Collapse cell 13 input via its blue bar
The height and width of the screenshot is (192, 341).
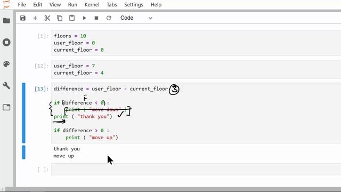(23, 113)
